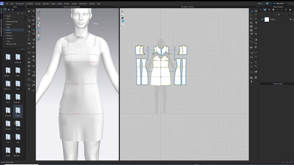This screenshot has height=165, width=294.
Task: Select the highlighted fabric tab icon in Object Browser
Action: click(265, 10)
